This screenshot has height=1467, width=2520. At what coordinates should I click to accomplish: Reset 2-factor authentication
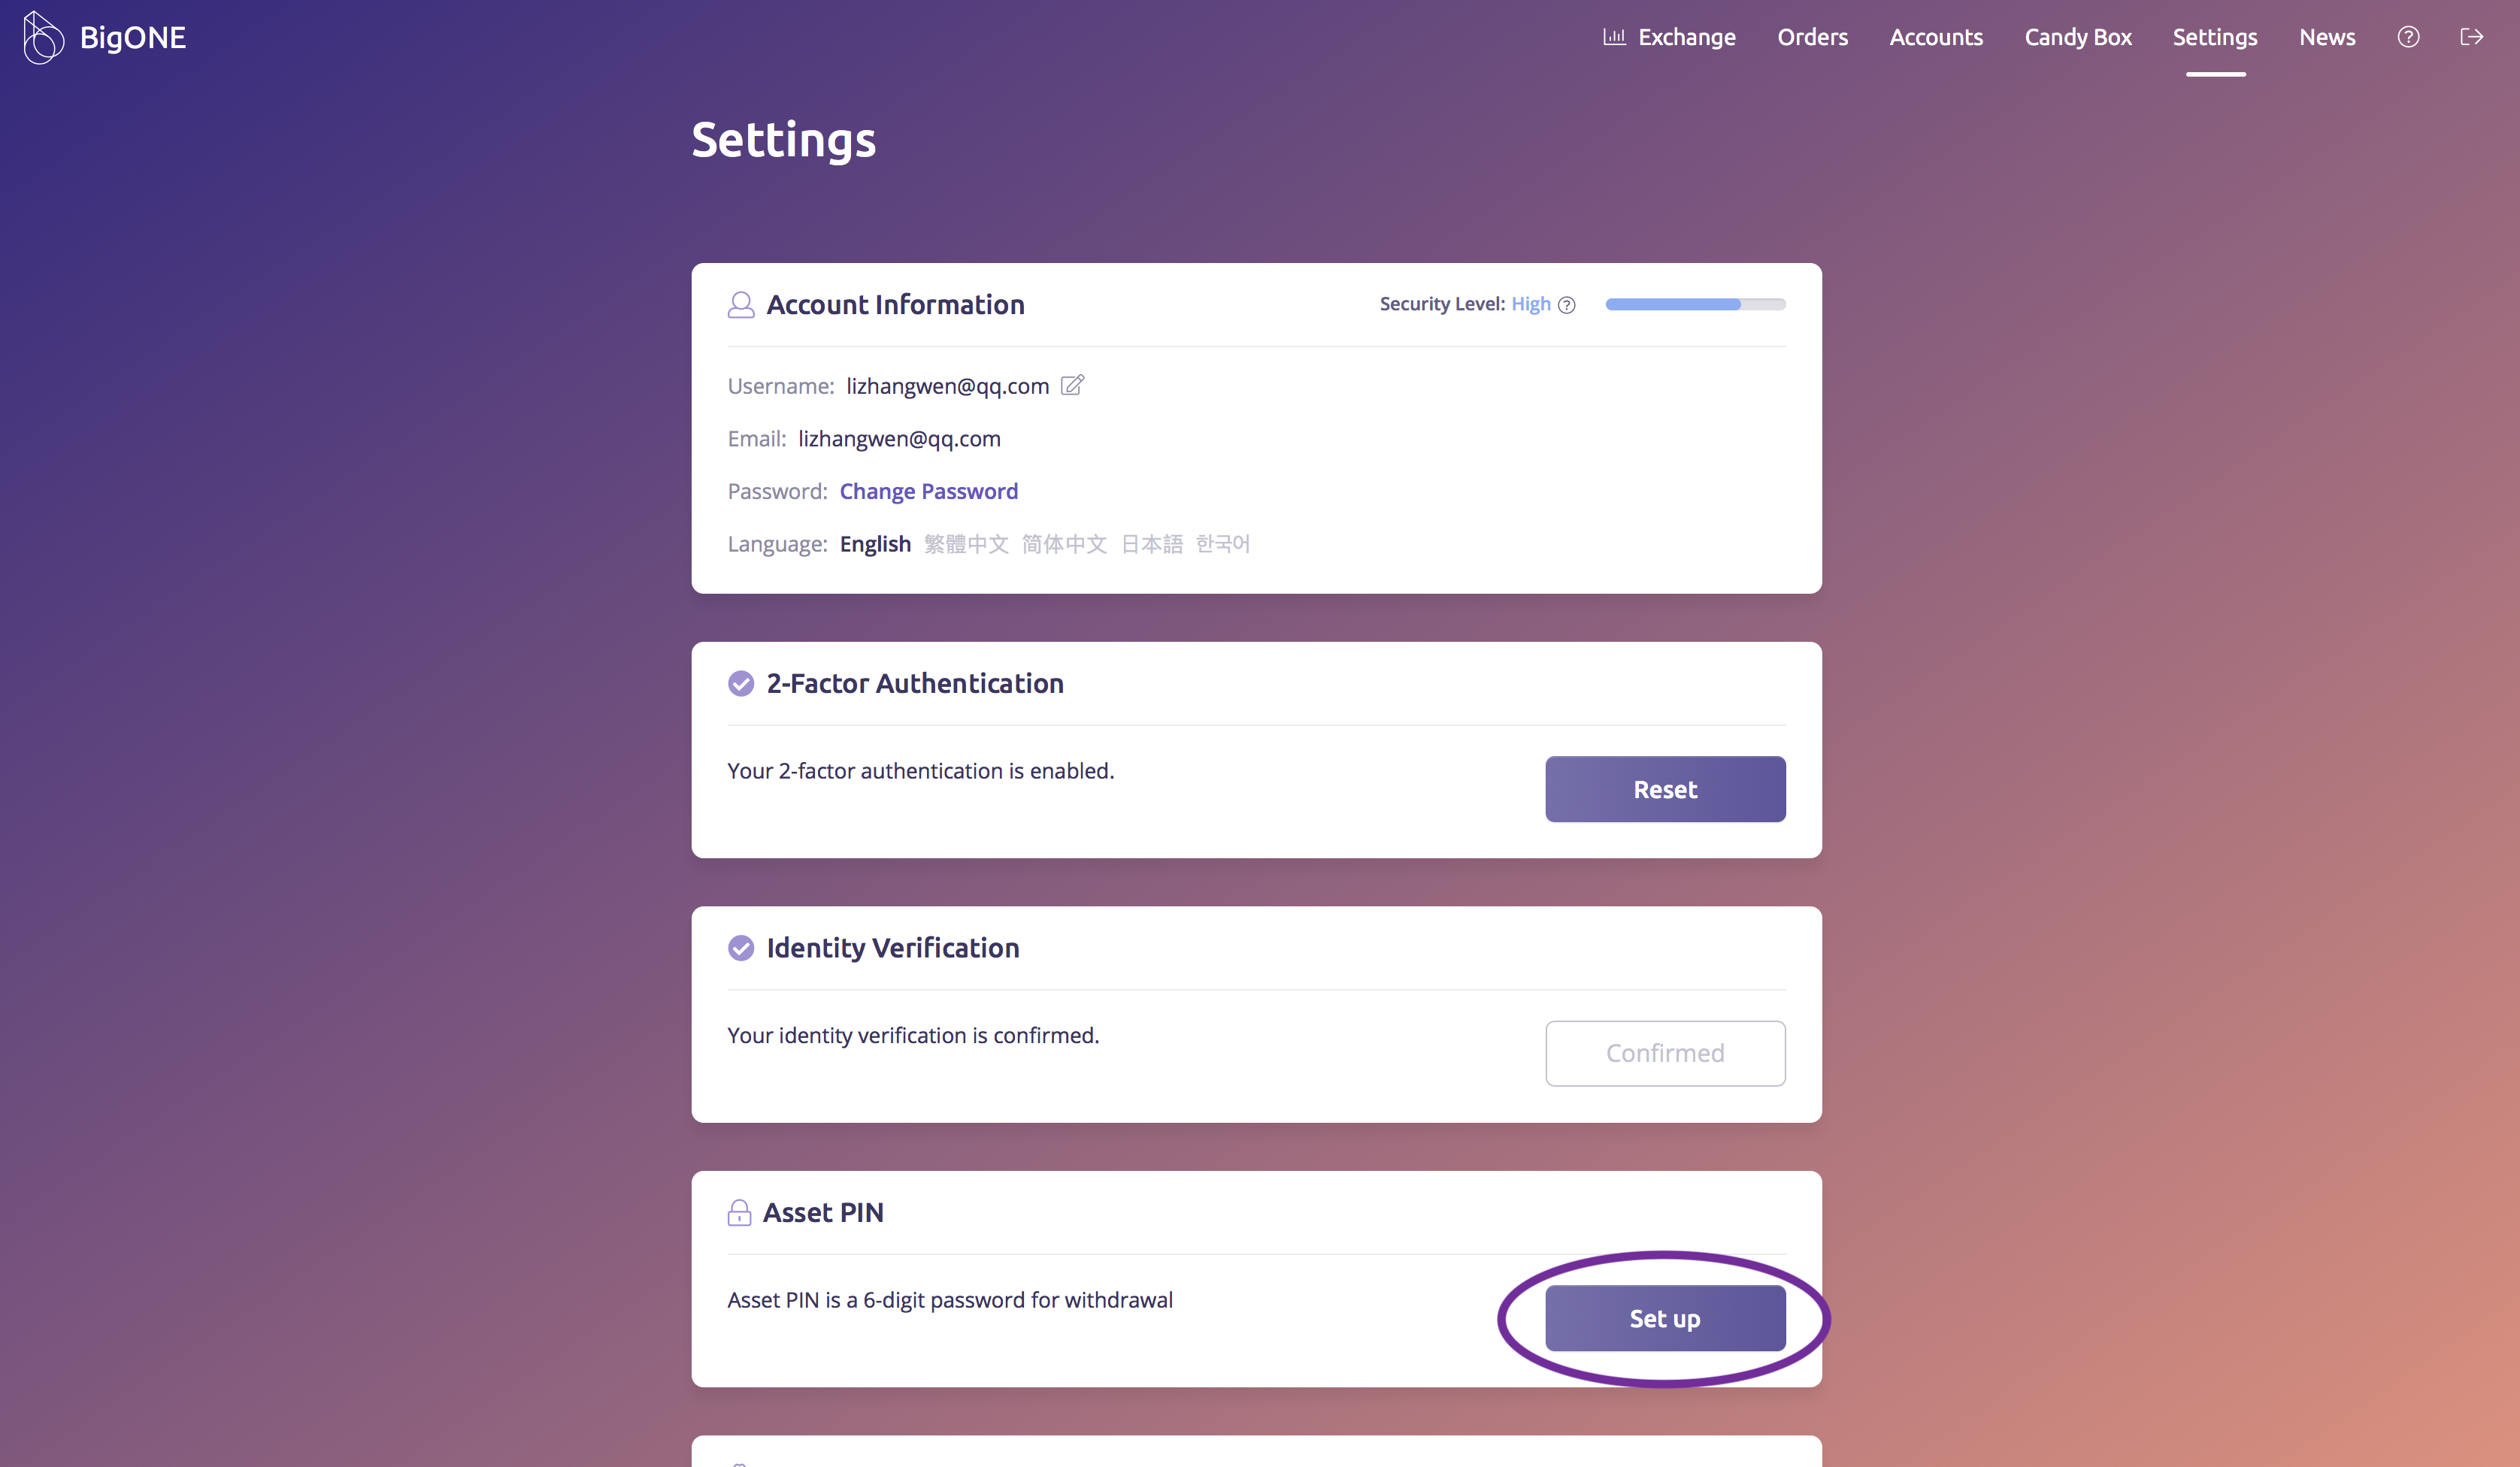click(x=1664, y=789)
